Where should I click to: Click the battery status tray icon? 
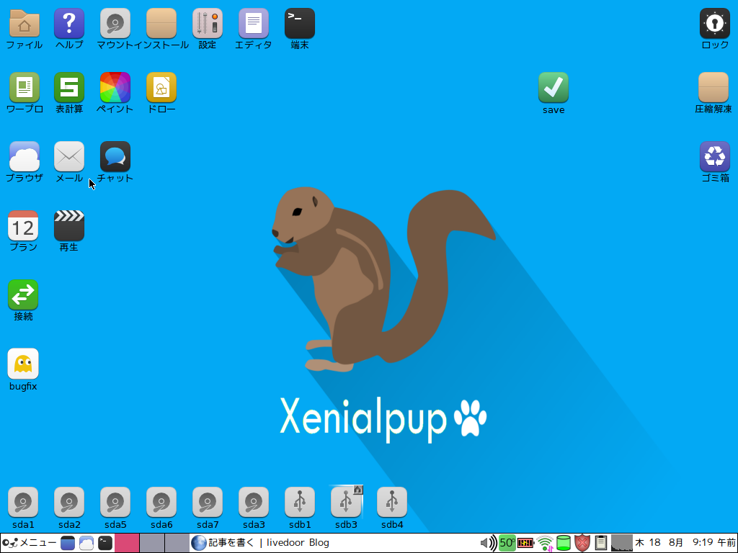tap(525, 543)
